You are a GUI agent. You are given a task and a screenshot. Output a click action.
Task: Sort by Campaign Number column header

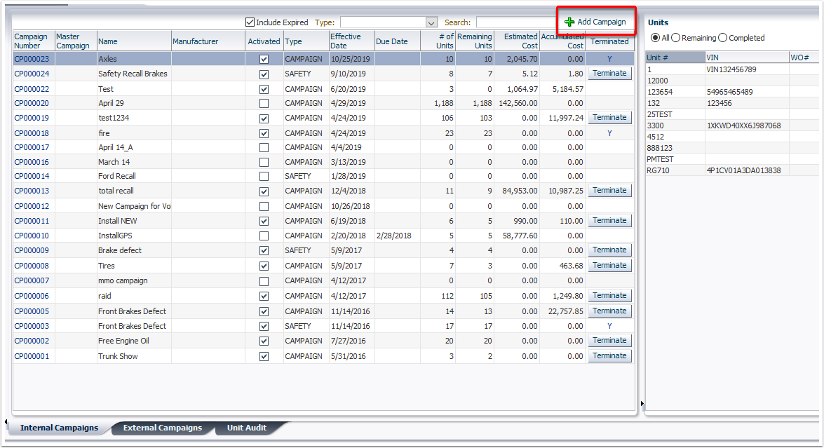[x=34, y=41]
